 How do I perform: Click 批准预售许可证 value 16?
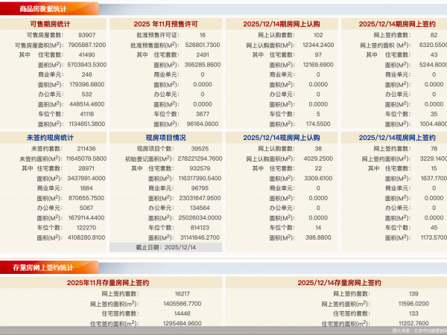pos(203,35)
